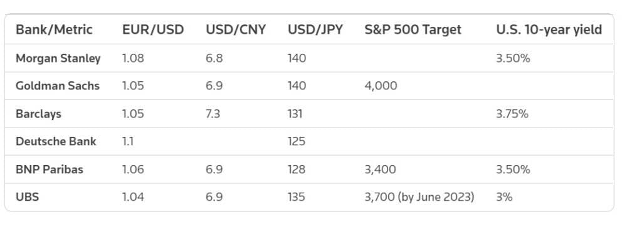Viewport: 642px width, 232px height.
Task: Click the Morgan Stanley row label
Action: (x=58, y=58)
